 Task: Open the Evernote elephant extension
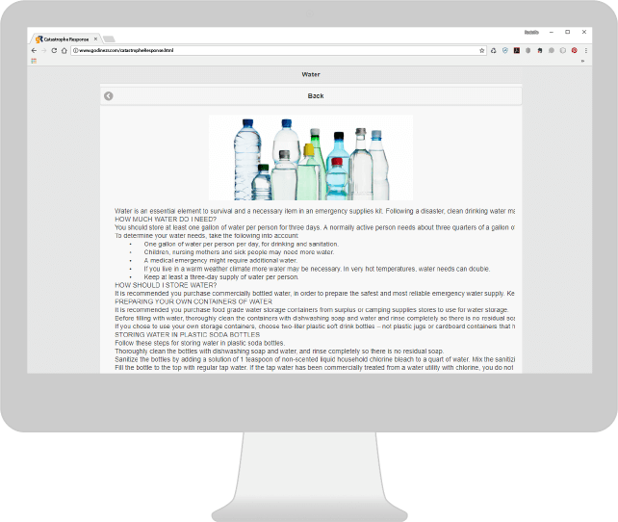click(540, 50)
